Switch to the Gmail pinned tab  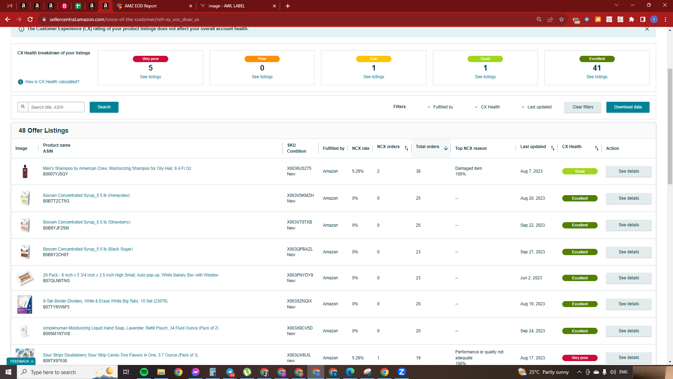tap(10, 6)
